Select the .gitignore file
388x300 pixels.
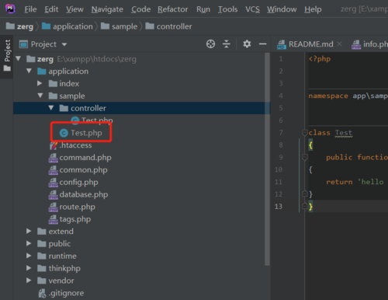pyautogui.click(x=66, y=293)
